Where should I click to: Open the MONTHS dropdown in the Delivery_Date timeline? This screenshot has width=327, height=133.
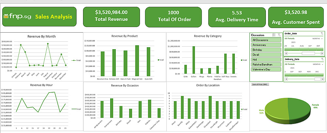(x=318, y=65)
